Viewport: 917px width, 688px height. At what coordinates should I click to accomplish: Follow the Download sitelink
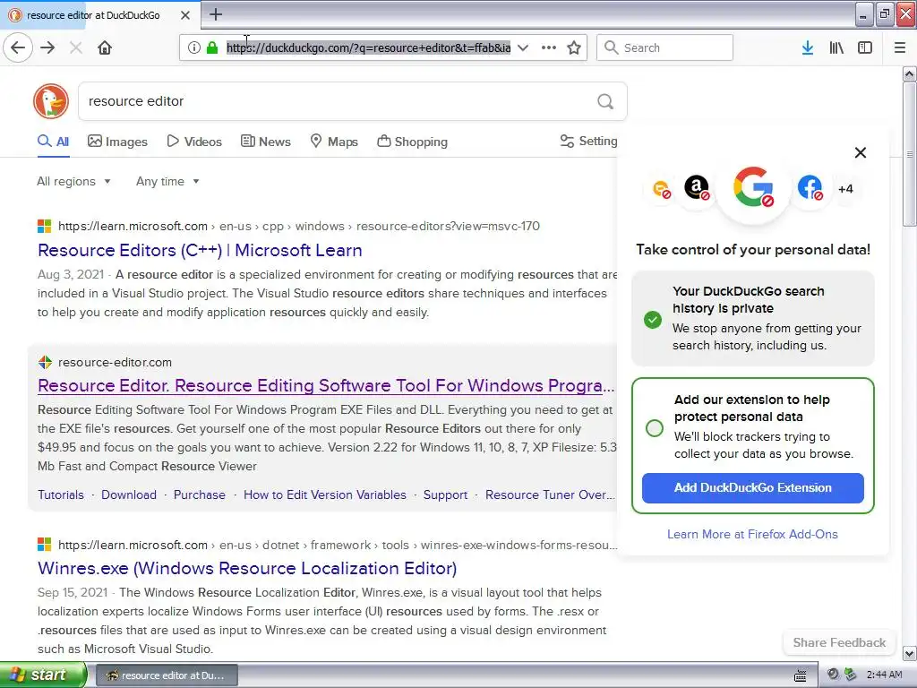pyautogui.click(x=129, y=494)
